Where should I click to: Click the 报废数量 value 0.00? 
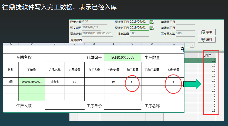pos(133,33)
